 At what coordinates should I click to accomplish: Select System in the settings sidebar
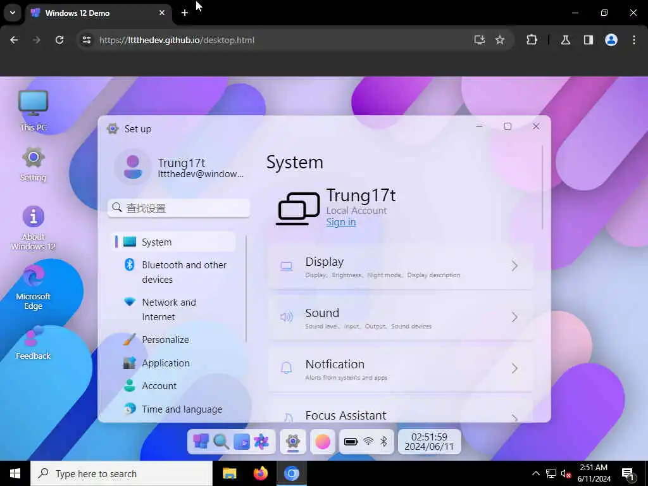click(173, 242)
